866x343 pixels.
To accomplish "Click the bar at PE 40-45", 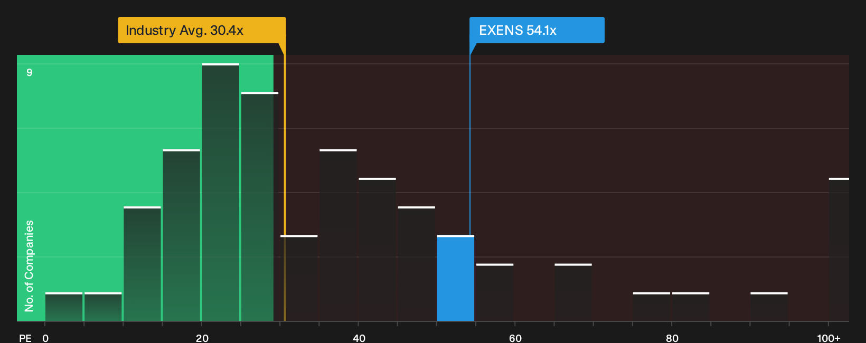I will coord(378,250).
